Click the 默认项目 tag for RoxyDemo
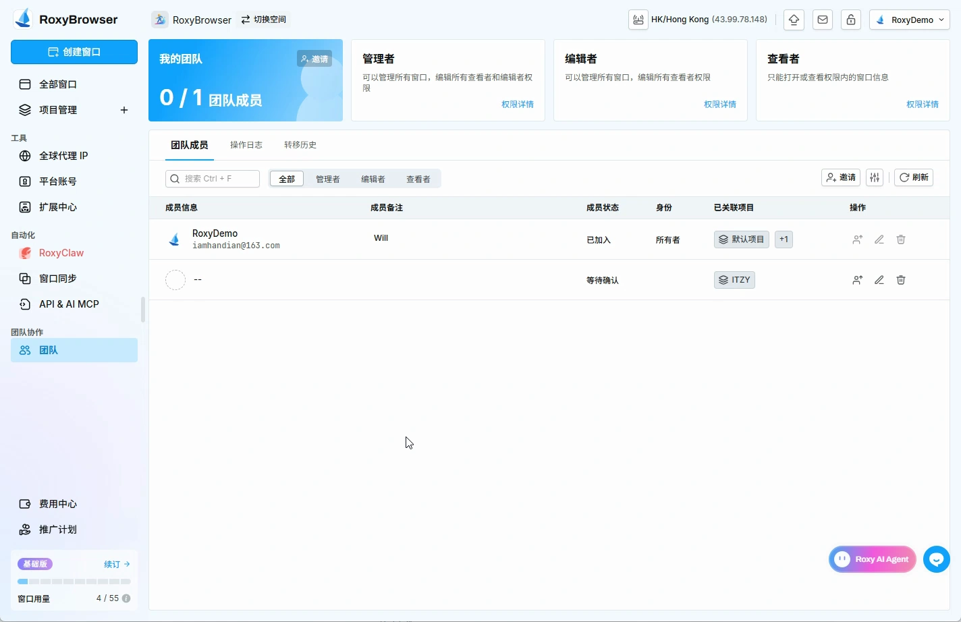 tap(742, 239)
